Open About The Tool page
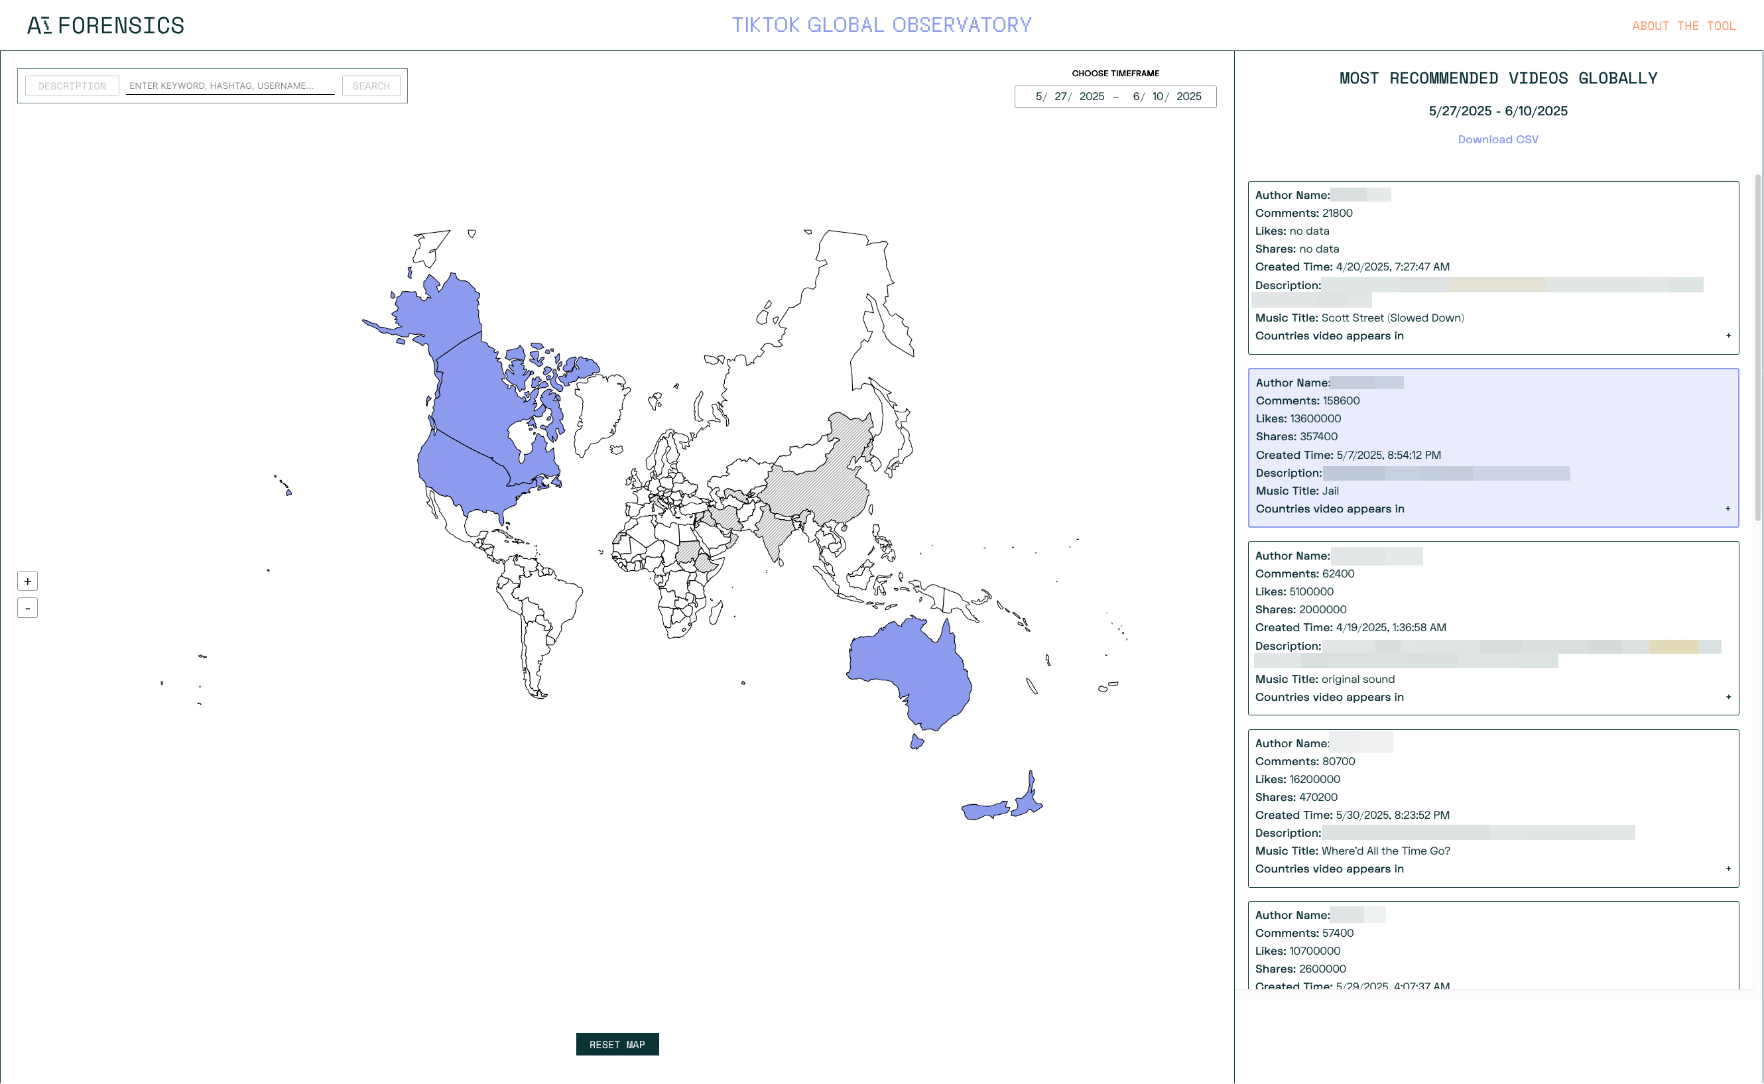This screenshot has width=1764, height=1084. (x=1683, y=26)
